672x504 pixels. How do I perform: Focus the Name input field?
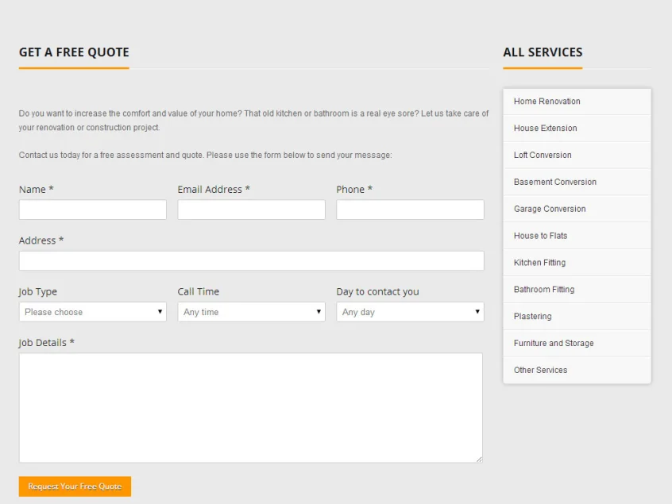pos(93,210)
